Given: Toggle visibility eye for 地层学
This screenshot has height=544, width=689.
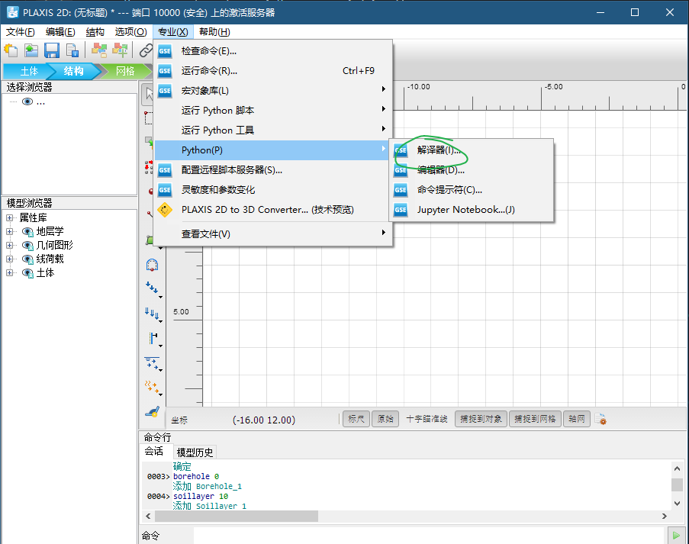Looking at the screenshot, I should (x=27, y=232).
